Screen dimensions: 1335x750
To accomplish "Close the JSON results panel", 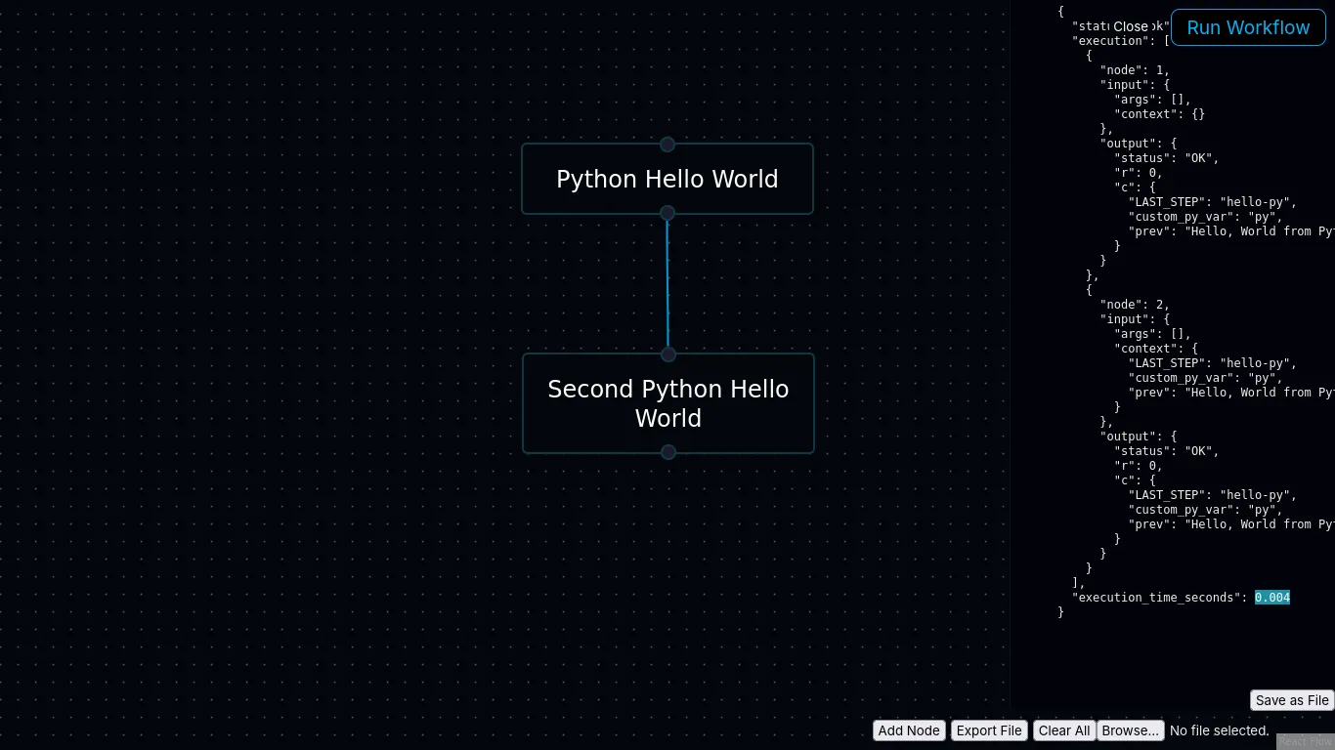I will (x=1131, y=26).
